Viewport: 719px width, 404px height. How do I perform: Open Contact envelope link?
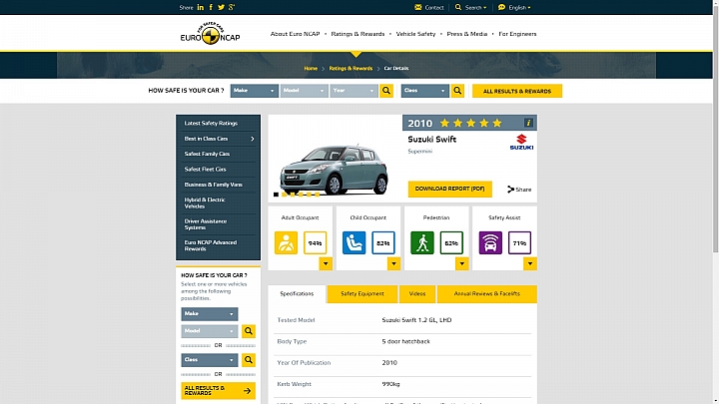[428, 7]
